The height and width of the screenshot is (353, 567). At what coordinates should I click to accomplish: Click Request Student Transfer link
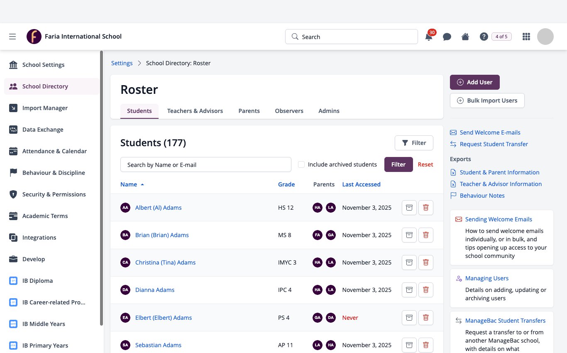[x=494, y=144]
